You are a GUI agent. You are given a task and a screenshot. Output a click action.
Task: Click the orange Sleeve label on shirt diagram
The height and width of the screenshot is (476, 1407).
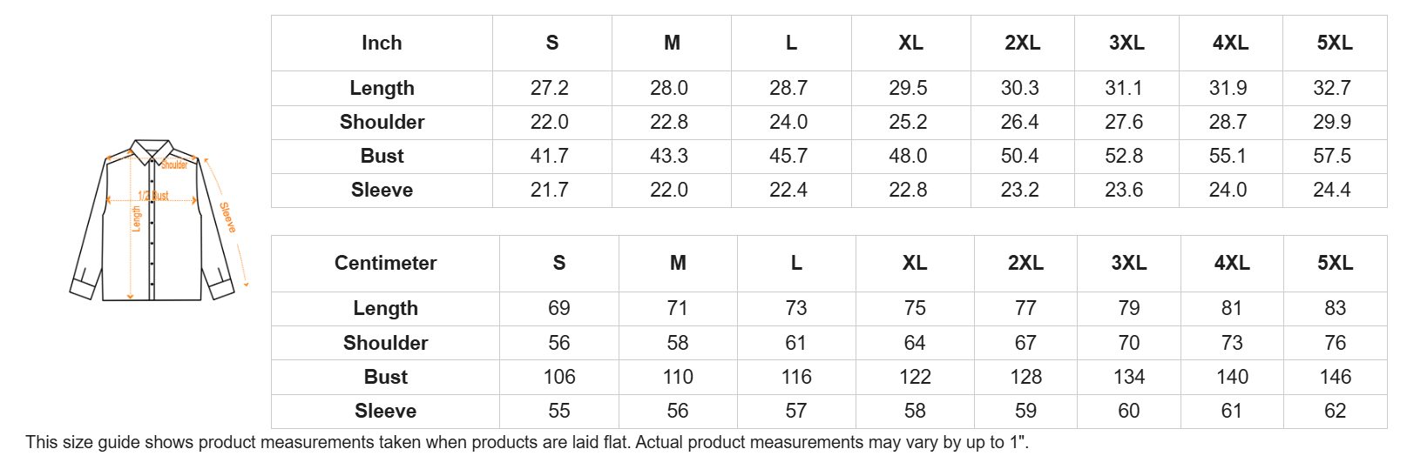point(227,217)
